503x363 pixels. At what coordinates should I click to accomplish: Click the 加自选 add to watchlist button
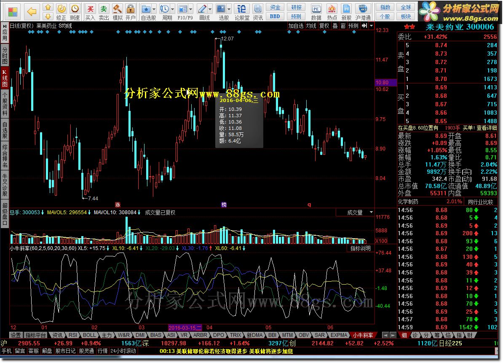[296, 26]
